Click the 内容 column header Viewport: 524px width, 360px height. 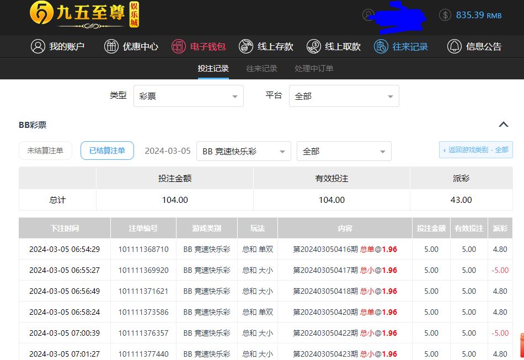pyautogui.click(x=345, y=228)
